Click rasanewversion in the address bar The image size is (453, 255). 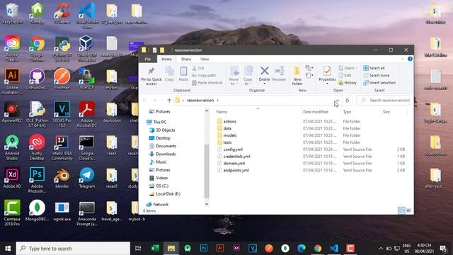point(200,101)
